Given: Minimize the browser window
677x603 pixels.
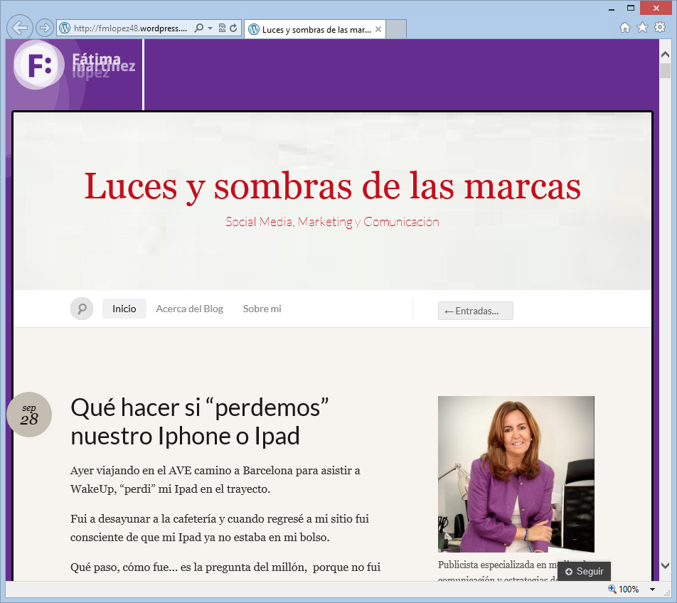Looking at the screenshot, I should tap(612, 9).
